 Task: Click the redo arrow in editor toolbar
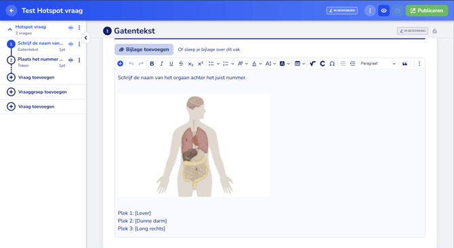[141, 64]
